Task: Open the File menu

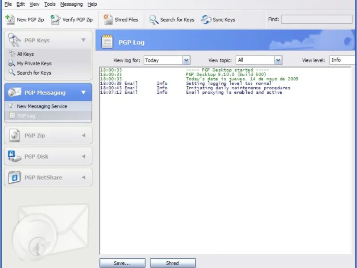Action: click(x=8, y=4)
